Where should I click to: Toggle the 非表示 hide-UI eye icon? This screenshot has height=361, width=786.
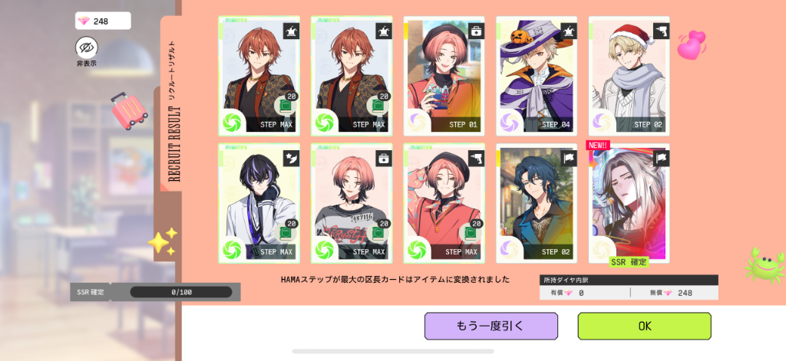[x=87, y=48]
